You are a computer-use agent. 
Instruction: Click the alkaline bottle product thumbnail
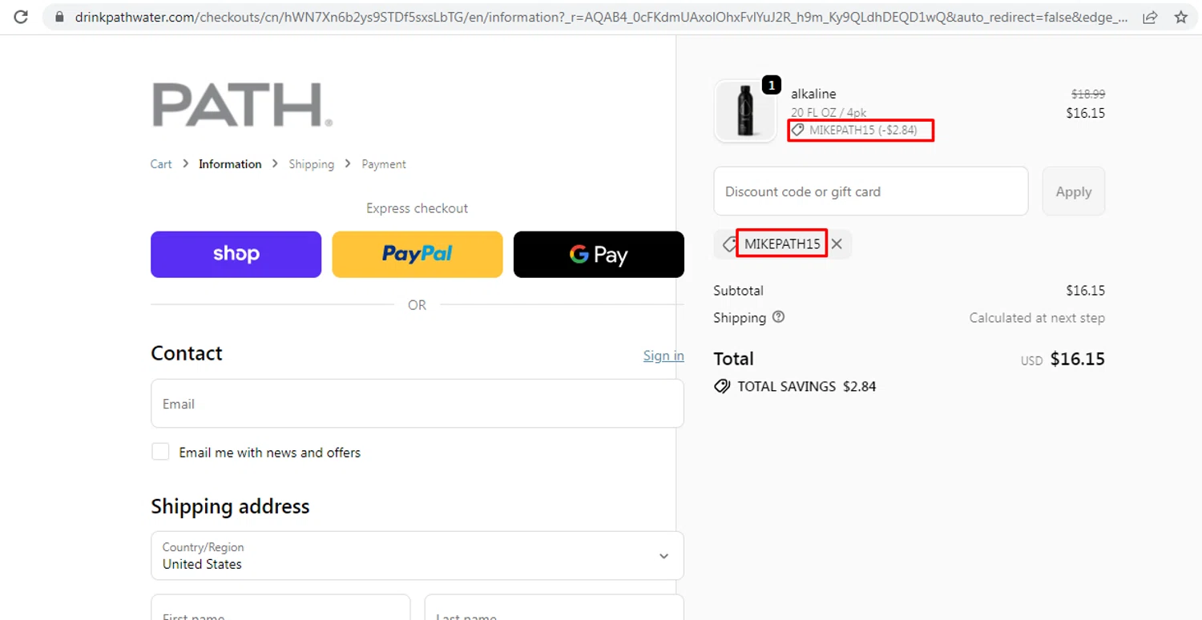tap(745, 111)
